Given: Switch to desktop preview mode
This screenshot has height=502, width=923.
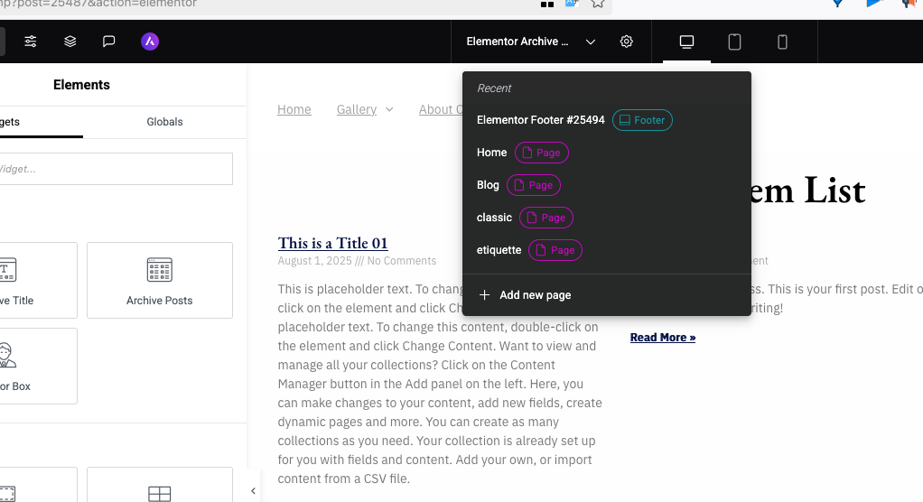Looking at the screenshot, I should pos(686,42).
